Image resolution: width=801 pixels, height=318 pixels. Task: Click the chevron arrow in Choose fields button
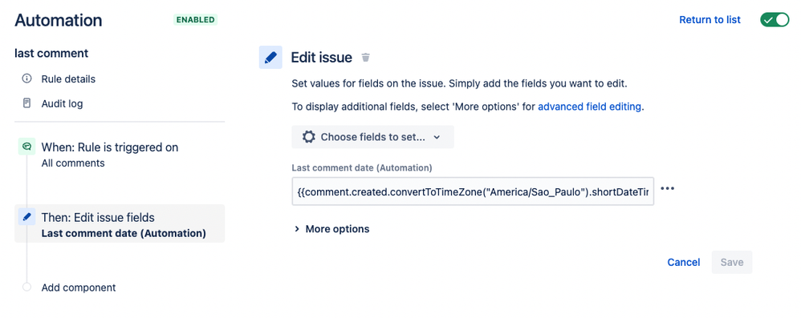[x=437, y=137]
